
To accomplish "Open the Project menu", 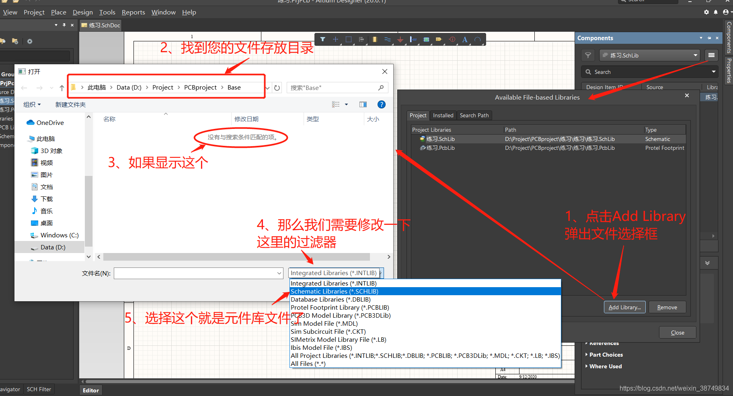I will pos(34,12).
